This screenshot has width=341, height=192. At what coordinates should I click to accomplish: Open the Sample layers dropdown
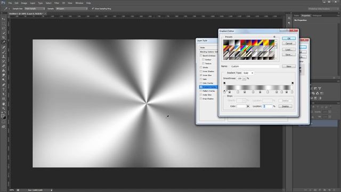coord(71,9)
